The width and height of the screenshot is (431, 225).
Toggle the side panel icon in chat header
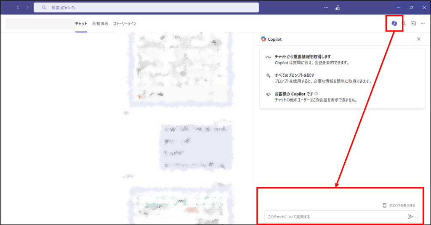tap(413, 24)
